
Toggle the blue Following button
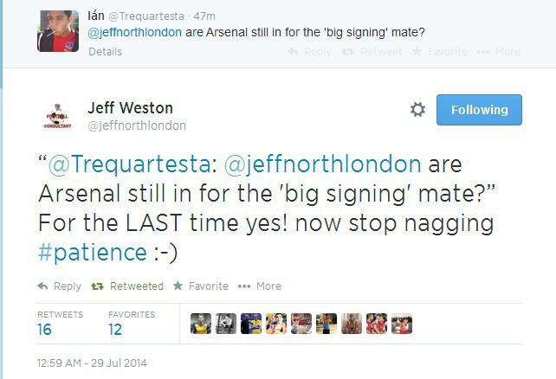pyautogui.click(x=479, y=110)
